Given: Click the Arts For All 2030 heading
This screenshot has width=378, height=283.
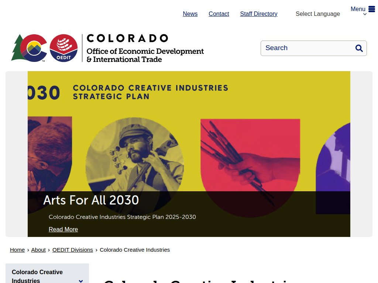Looking at the screenshot, I should tap(91, 200).
